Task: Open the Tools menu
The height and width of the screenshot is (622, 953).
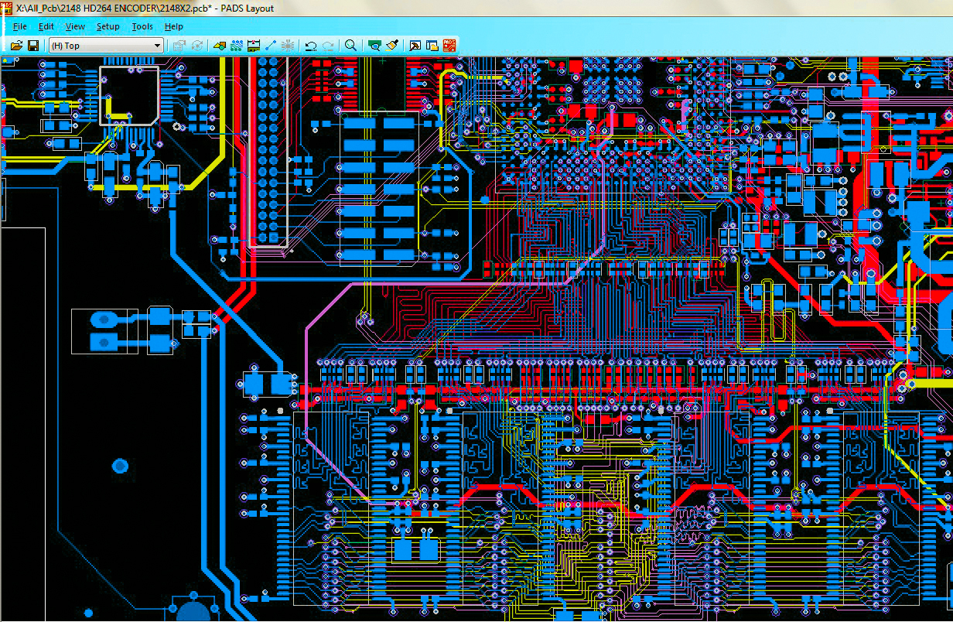Action: click(x=142, y=26)
